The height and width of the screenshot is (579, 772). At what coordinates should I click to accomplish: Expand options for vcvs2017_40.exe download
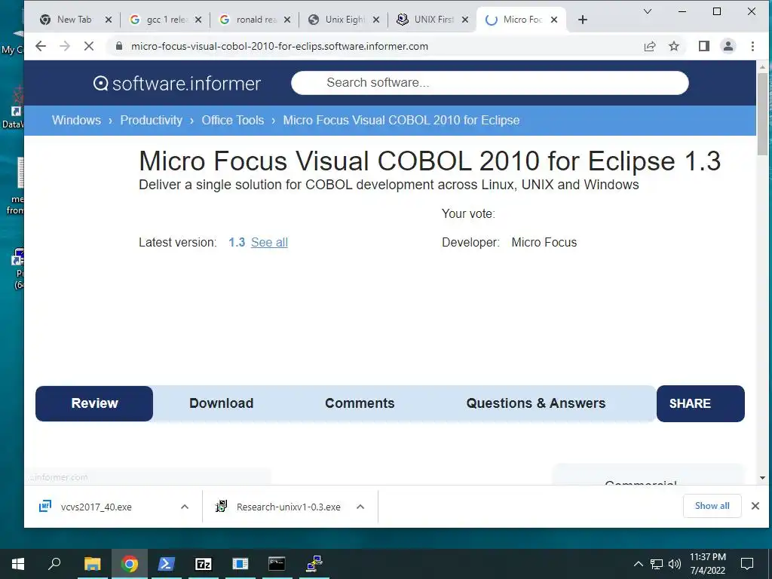point(185,507)
